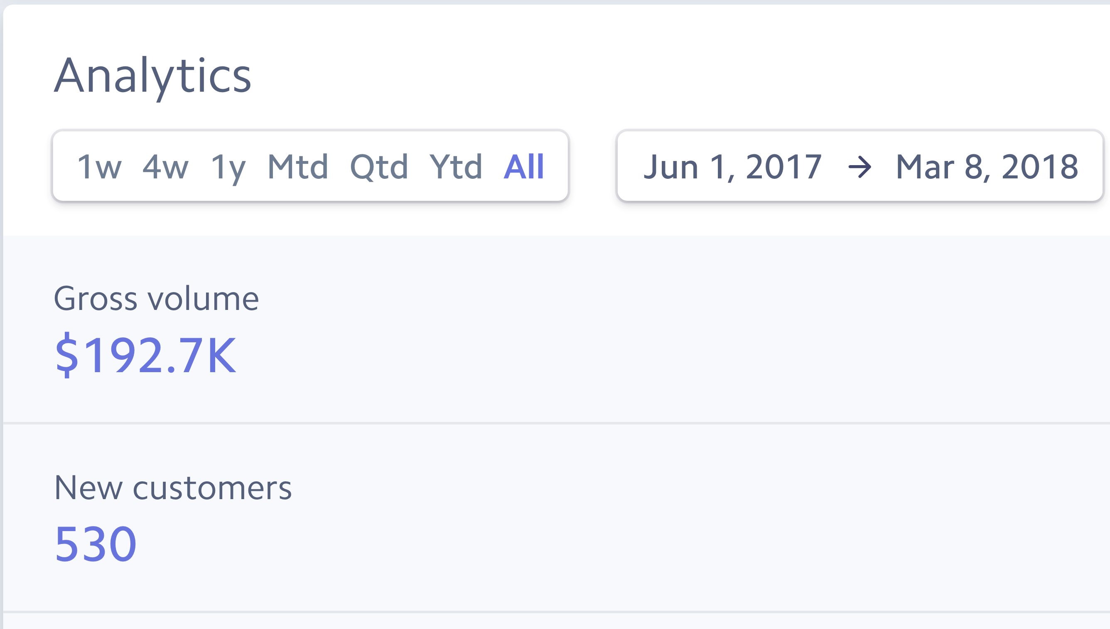This screenshot has width=1110, height=629.
Task: Click the Gross volume label
Action: click(x=156, y=298)
